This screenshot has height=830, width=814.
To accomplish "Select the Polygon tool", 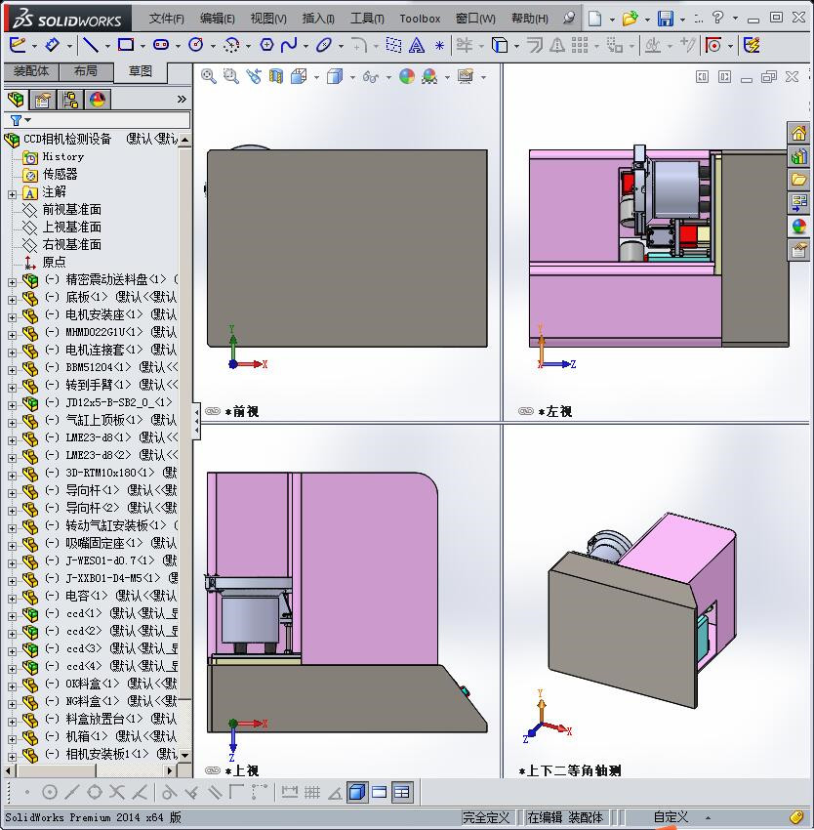I will 266,45.
